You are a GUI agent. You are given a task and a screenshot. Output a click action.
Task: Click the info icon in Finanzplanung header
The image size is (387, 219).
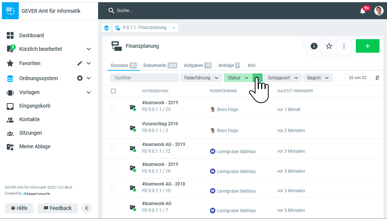(x=314, y=46)
